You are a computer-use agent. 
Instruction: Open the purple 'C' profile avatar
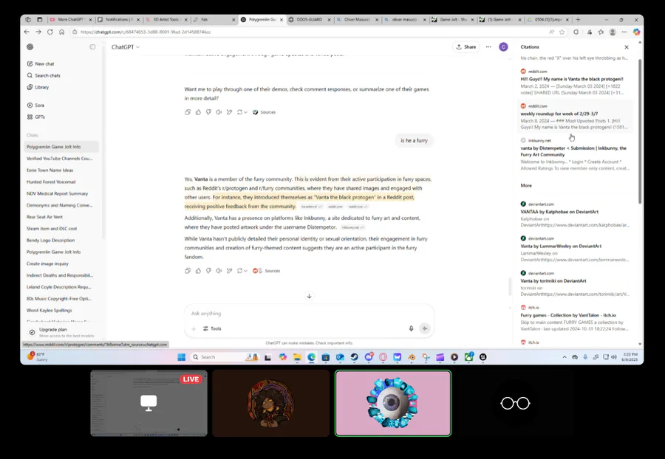[x=503, y=47]
